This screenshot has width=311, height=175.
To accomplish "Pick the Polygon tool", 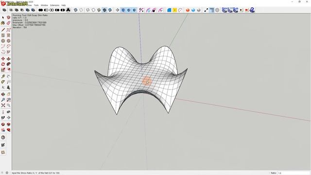I will click(9, 41).
